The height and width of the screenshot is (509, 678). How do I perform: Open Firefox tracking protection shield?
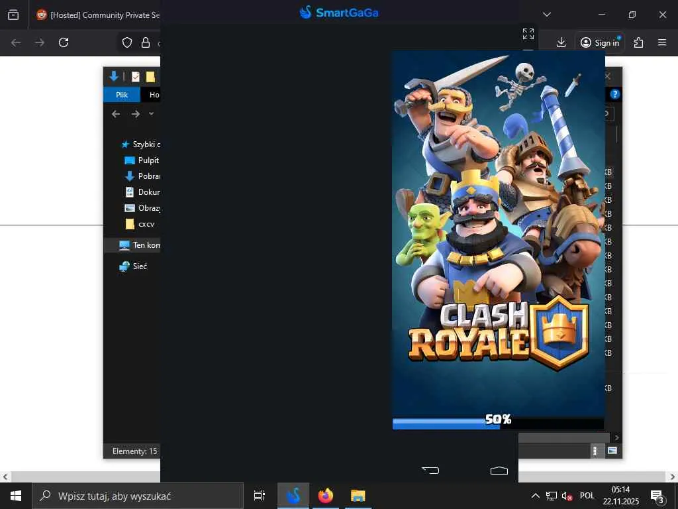126,42
